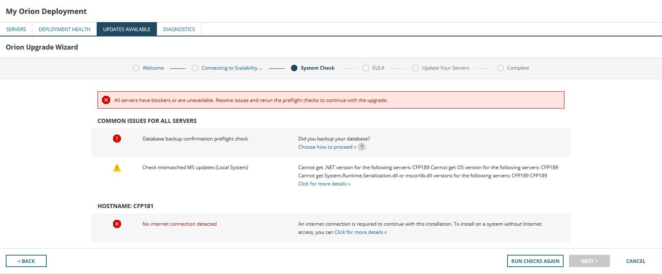Click the Choose how to proceed link

[327, 147]
